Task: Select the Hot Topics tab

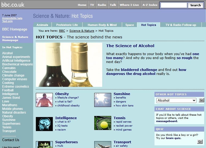Action: pyautogui.click(x=149, y=25)
